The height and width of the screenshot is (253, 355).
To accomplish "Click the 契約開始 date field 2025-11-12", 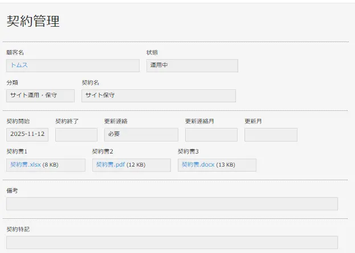I will (x=27, y=135).
